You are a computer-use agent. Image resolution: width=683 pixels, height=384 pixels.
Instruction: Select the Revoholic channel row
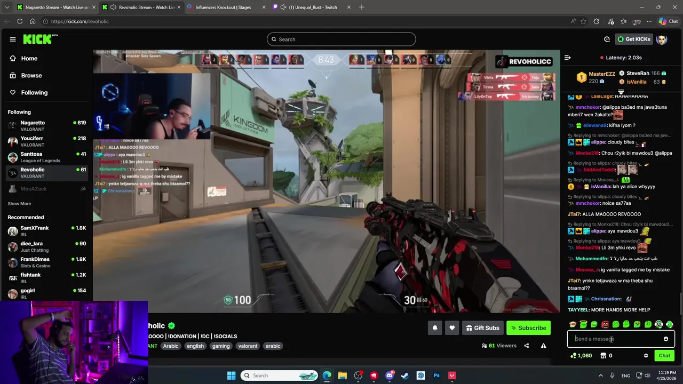(x=47, y=173)
